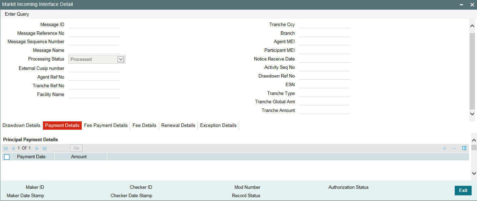
Task: Click the Maker Date Stamp label
Action: [x=25, y=195]
